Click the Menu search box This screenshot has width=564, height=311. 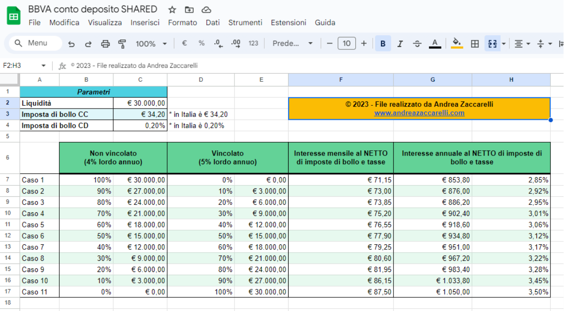(36, 43)
